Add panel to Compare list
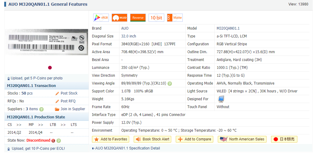This screenshot has width=314, height=154. coord(195,139)
